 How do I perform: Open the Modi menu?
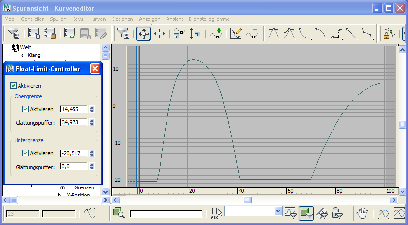tap(10, 19)
